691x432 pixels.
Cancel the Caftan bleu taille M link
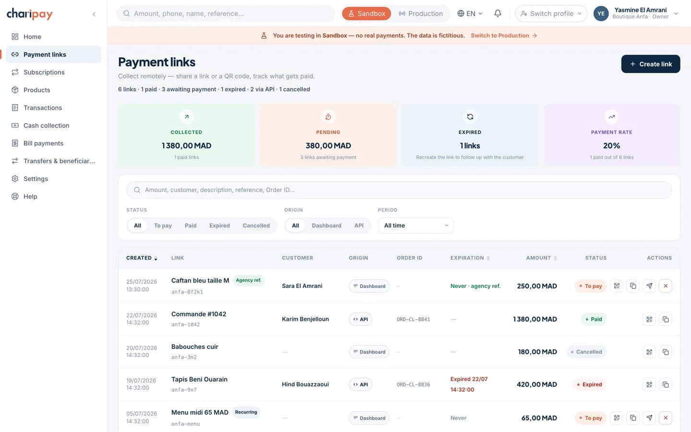pyautogui.click(x=666, y=286)
